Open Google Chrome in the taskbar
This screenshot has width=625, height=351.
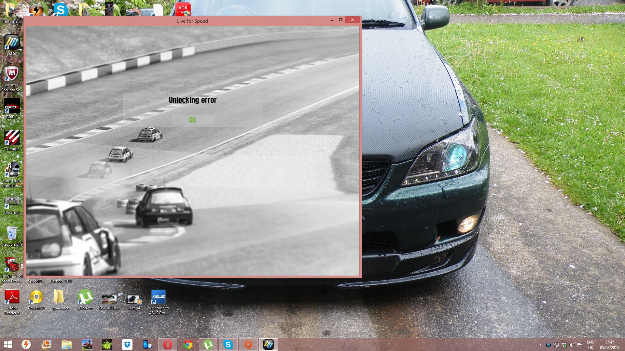click(x=188, y=344)
